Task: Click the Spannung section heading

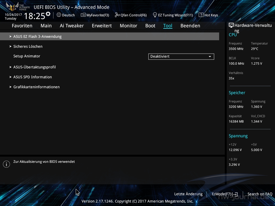Action: (x=238, y=136)
